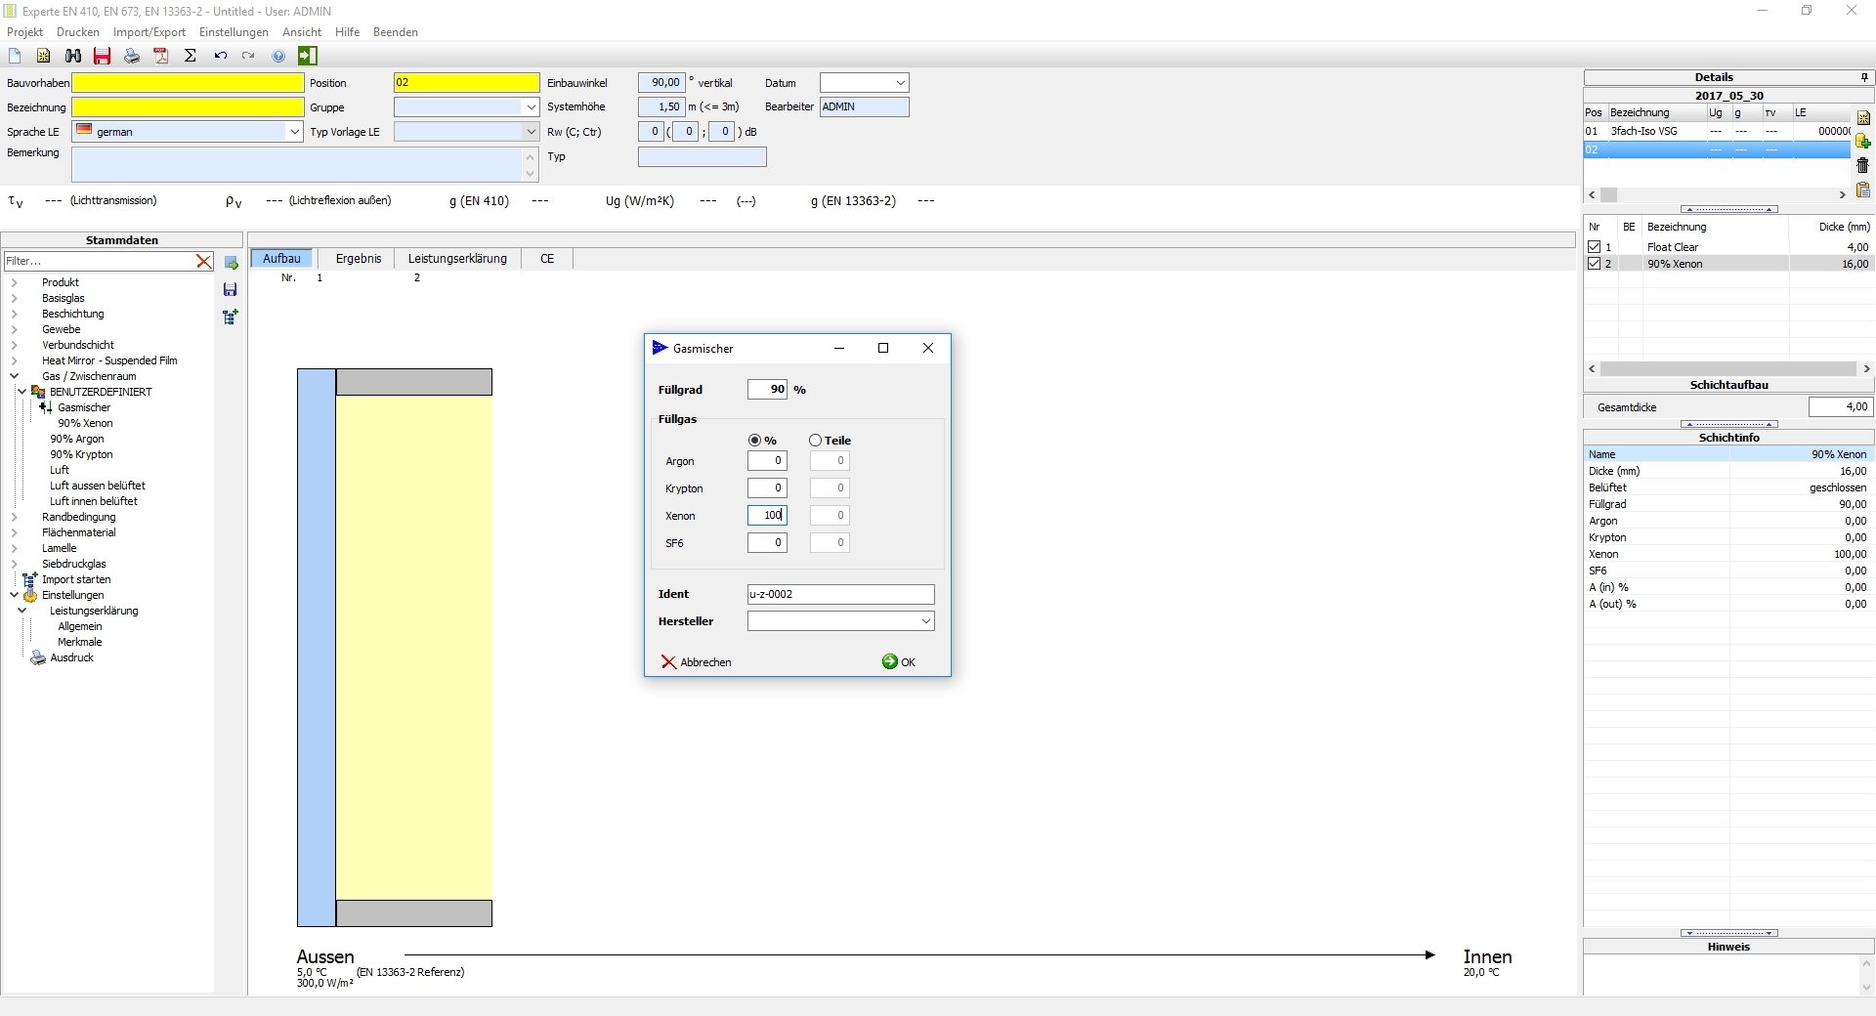This screenshot has width=1876, height=1016.
Task: Click the Einstellungen gear icon in the tree
Action: click(30, 595)
